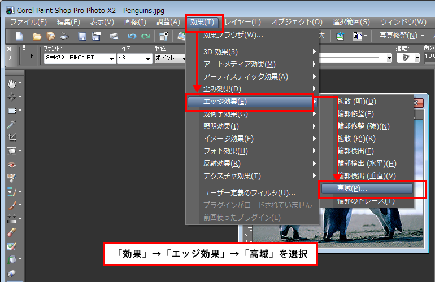This screenshot has width=435, height=282.
Task: Select the Lighten/Darken tool
Action: click(12, 219)
